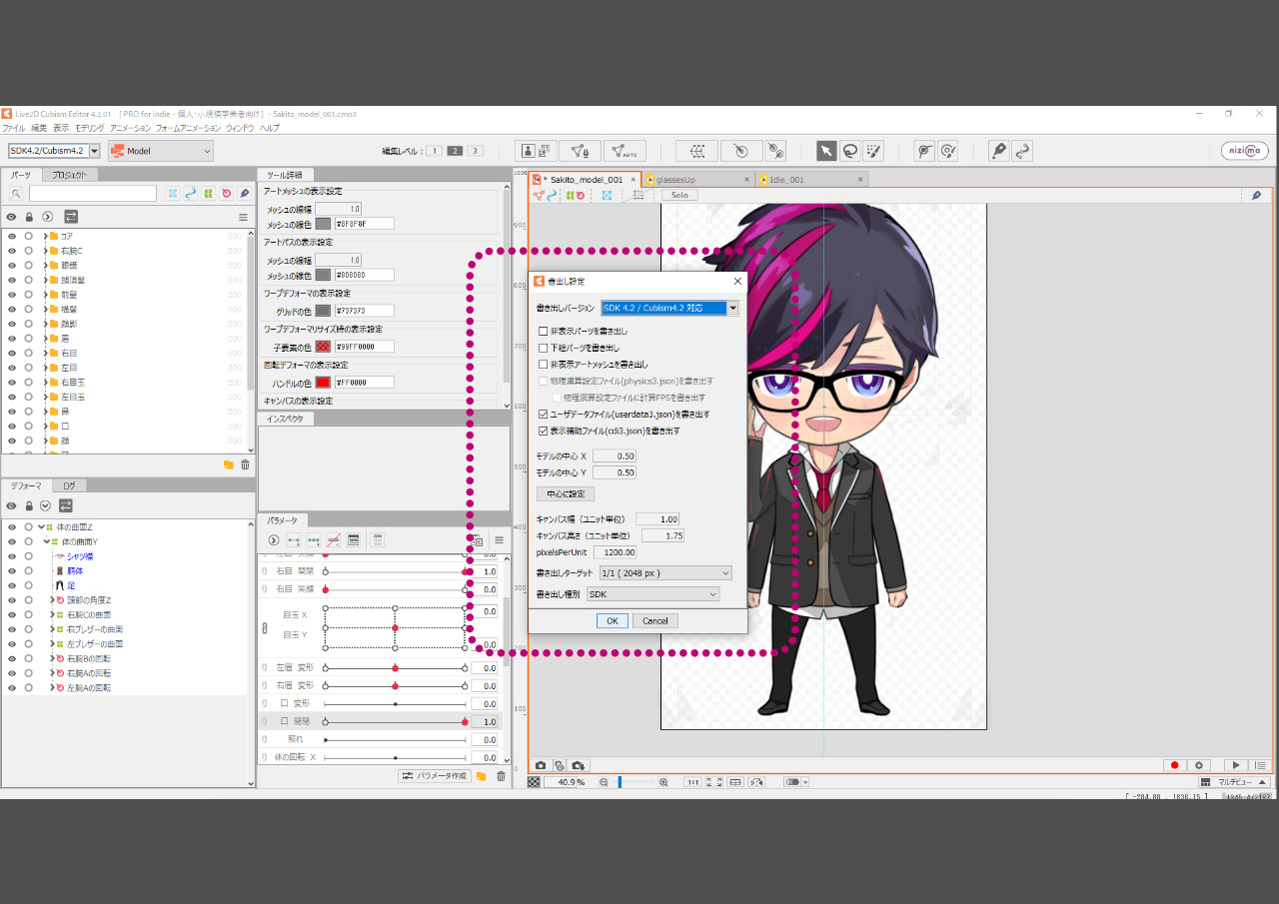This screenshot has height=904, width=1279.
Task: Select the art path pen tool
Action: coord(998,151)
